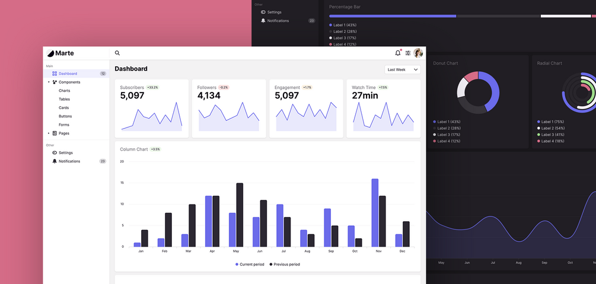Click the Watch Time 27min value
The width and height of the screenshot is (596, 284).
coord(365,96)
